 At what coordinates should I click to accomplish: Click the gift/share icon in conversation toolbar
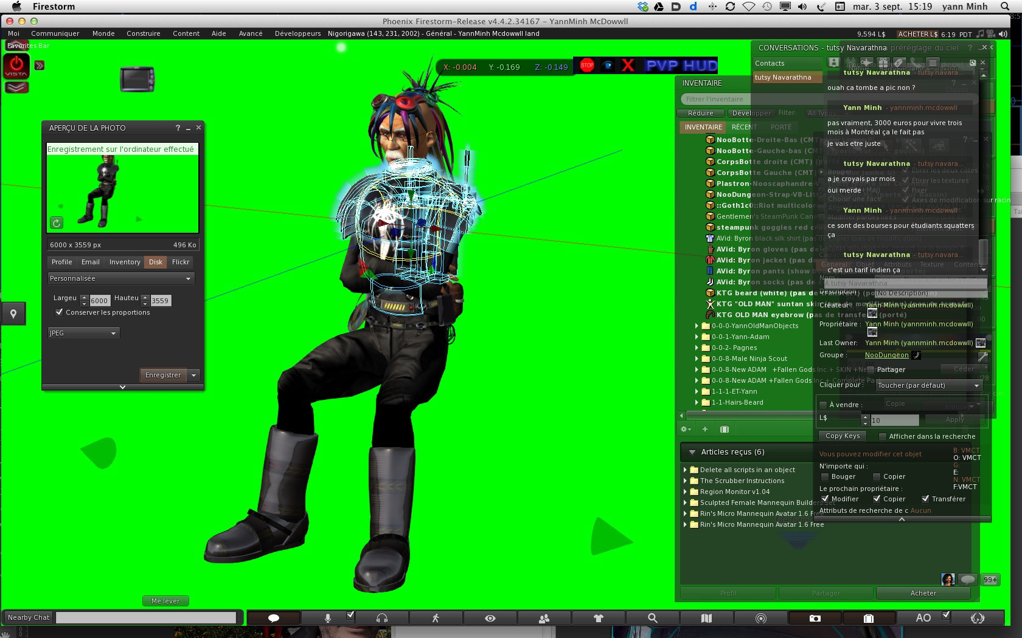[883, 62]
